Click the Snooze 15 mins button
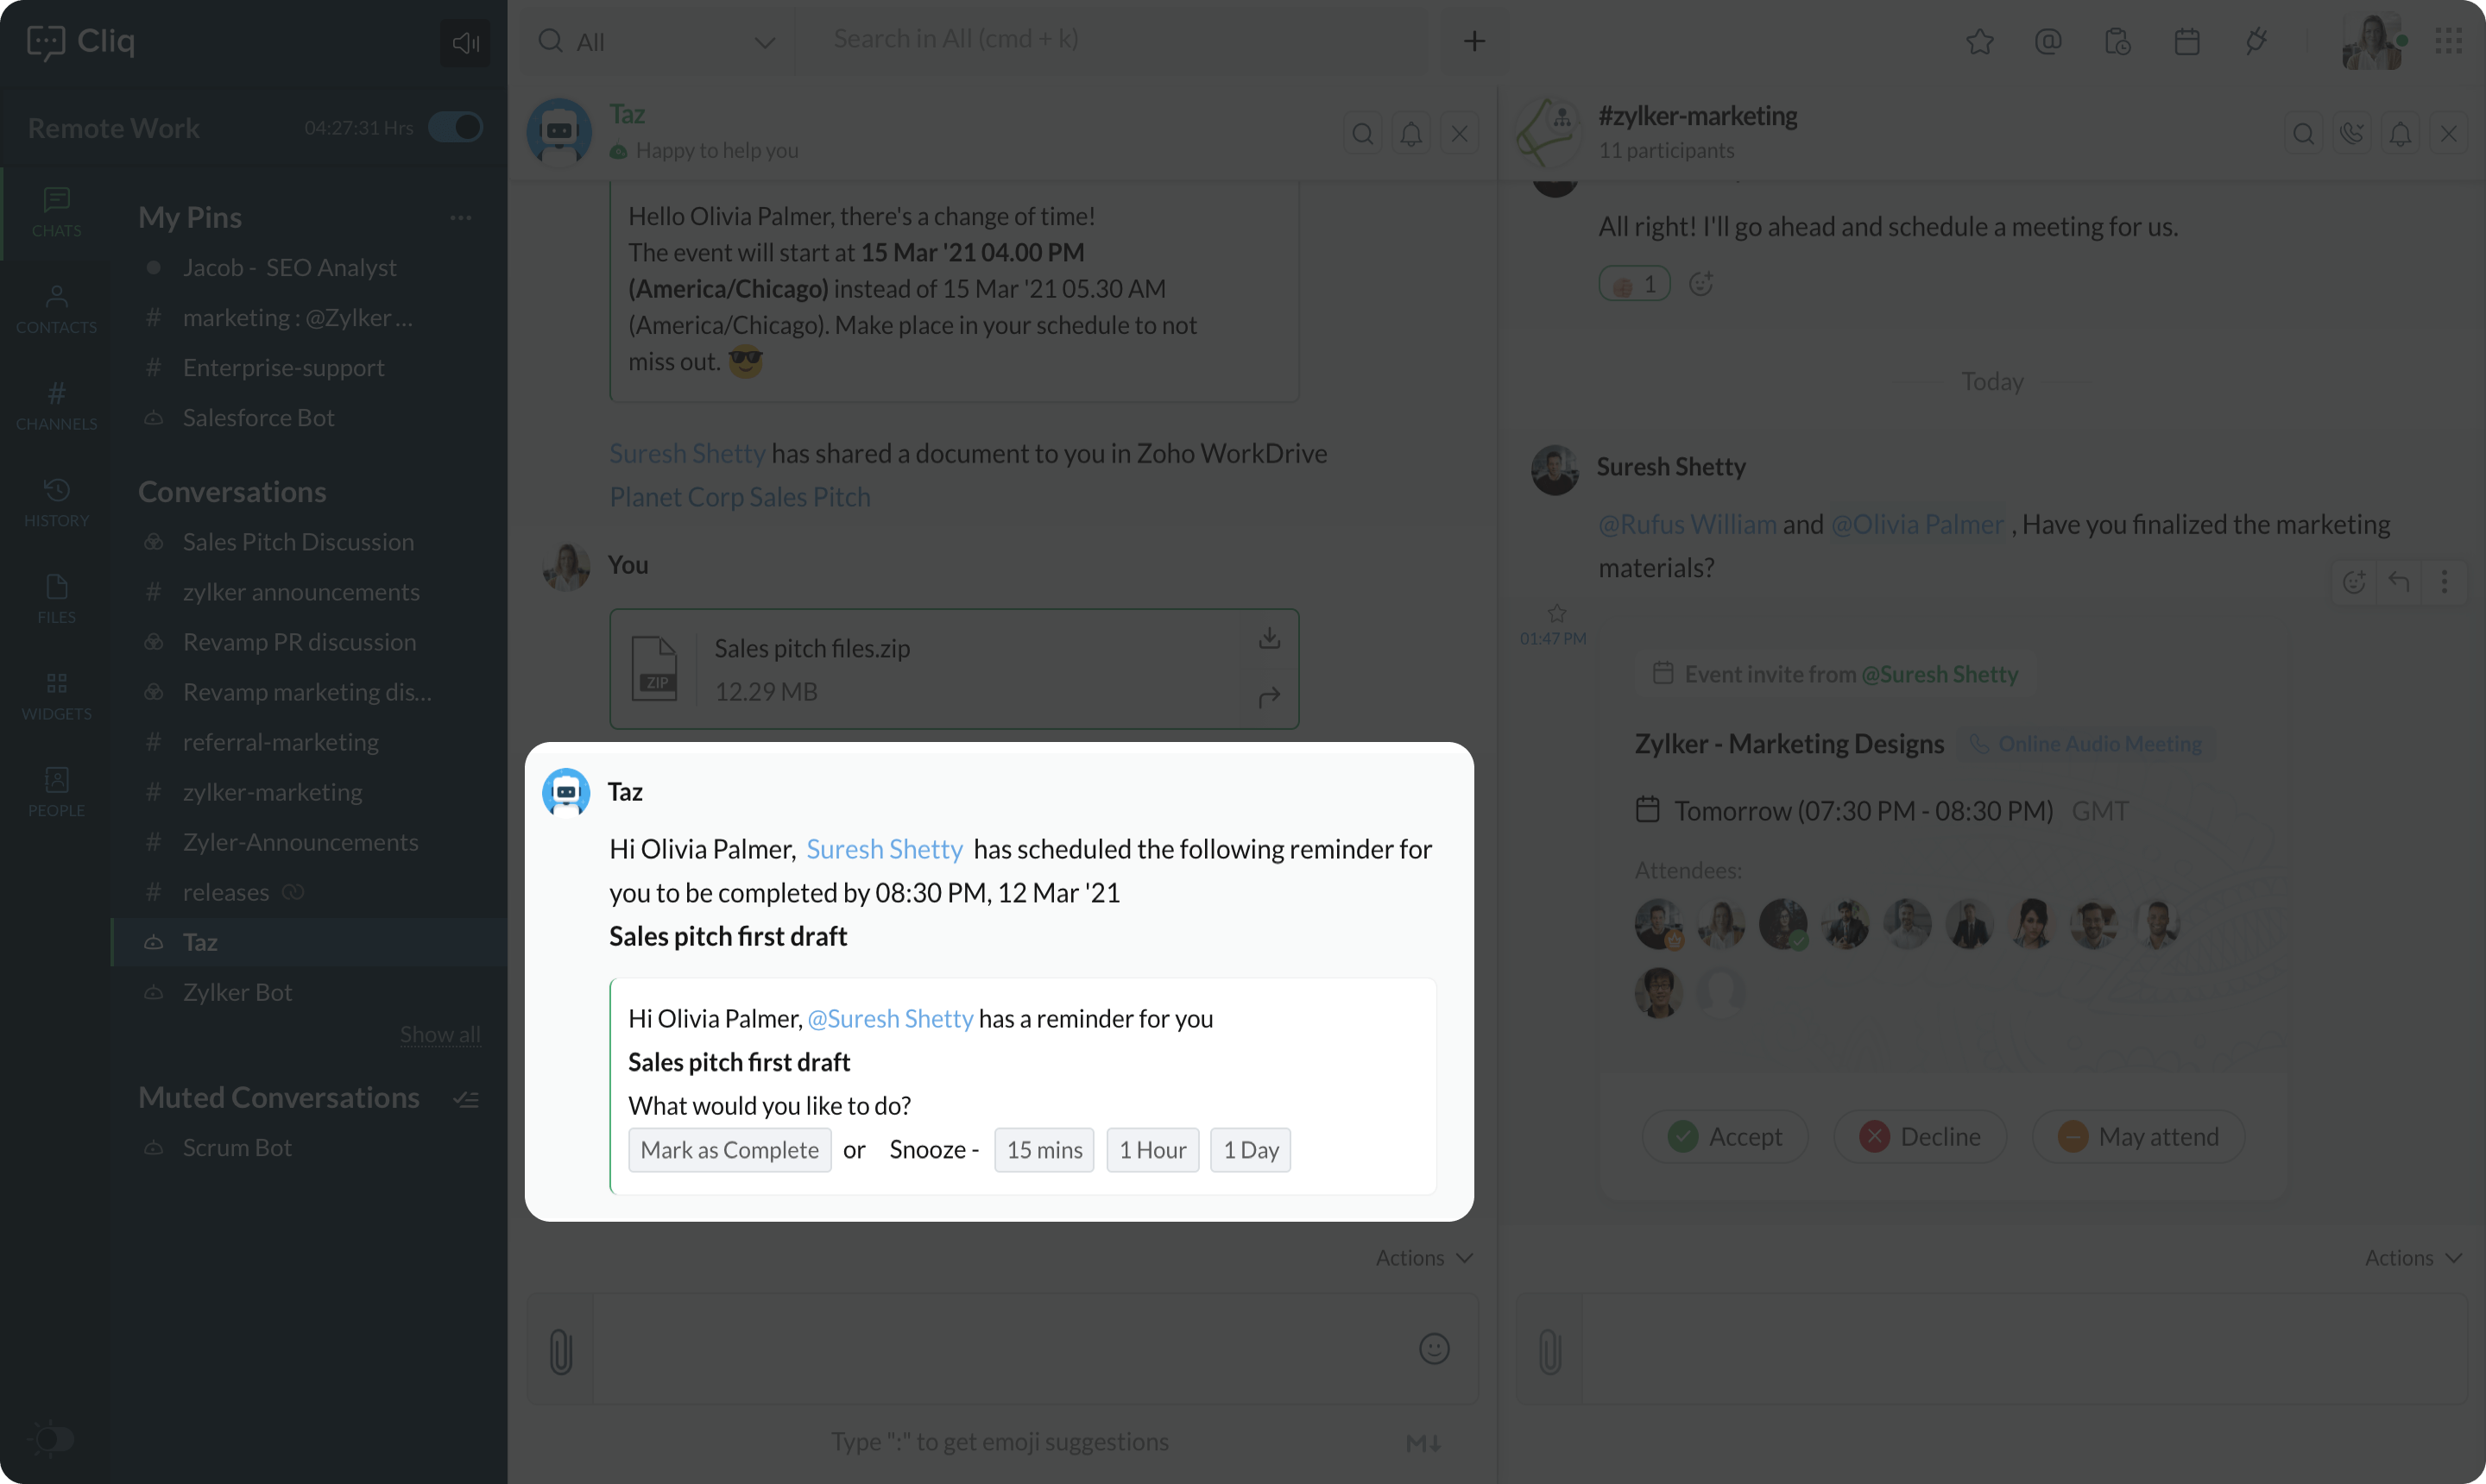This screenshot has width=2486, height=1484. (x=1043, y=1150)
